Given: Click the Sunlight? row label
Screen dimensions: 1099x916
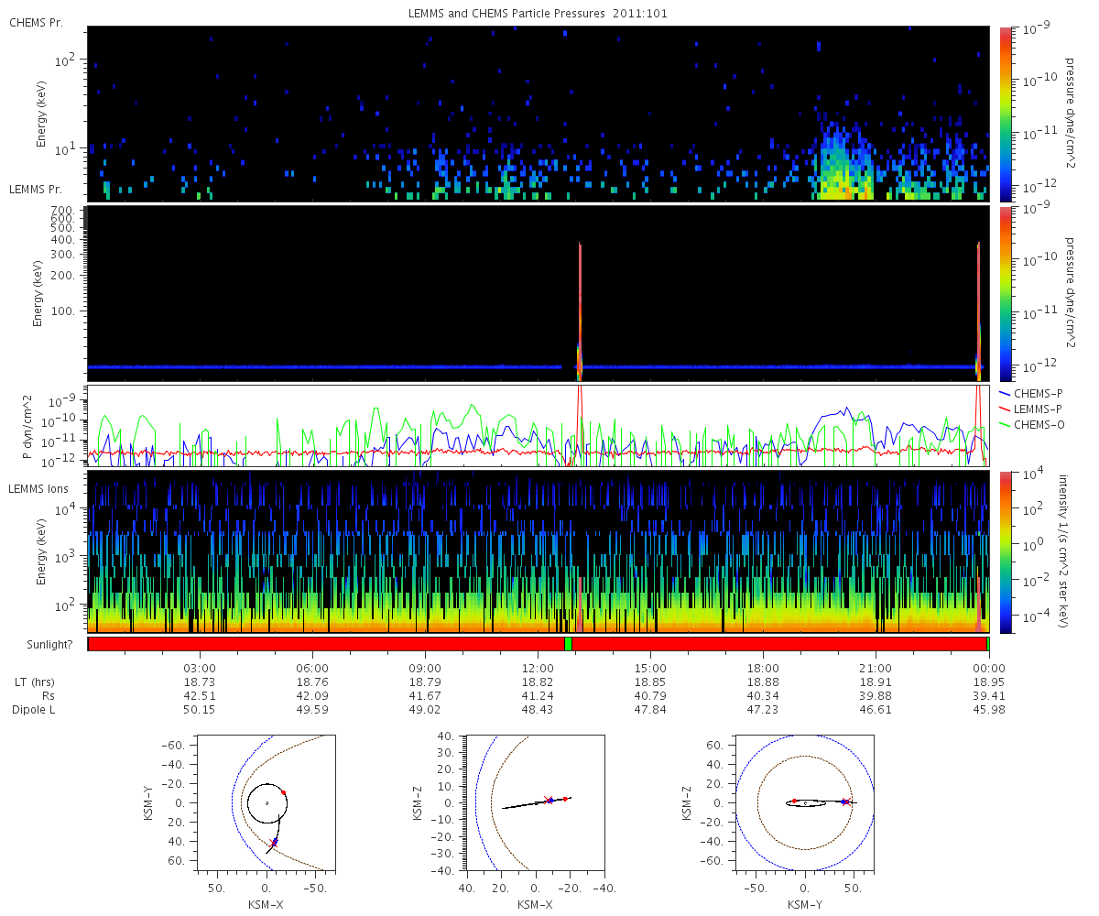Looking at the screenshot, I should coord(43,644).
